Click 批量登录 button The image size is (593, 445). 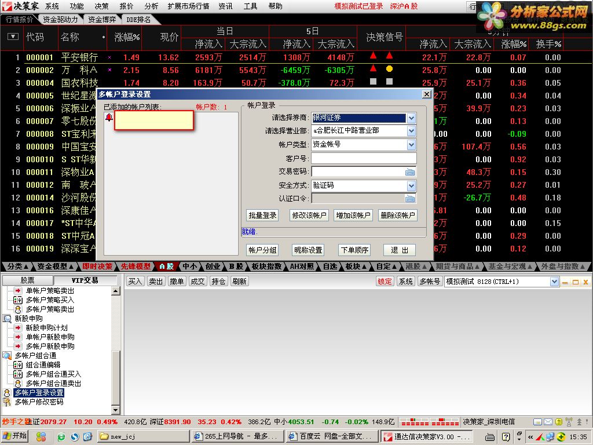pos(262,216)
